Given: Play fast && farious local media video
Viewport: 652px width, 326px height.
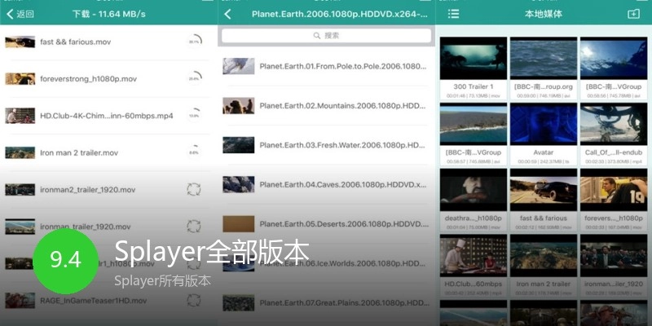Looking at the screenshot, I should (544, 200).
